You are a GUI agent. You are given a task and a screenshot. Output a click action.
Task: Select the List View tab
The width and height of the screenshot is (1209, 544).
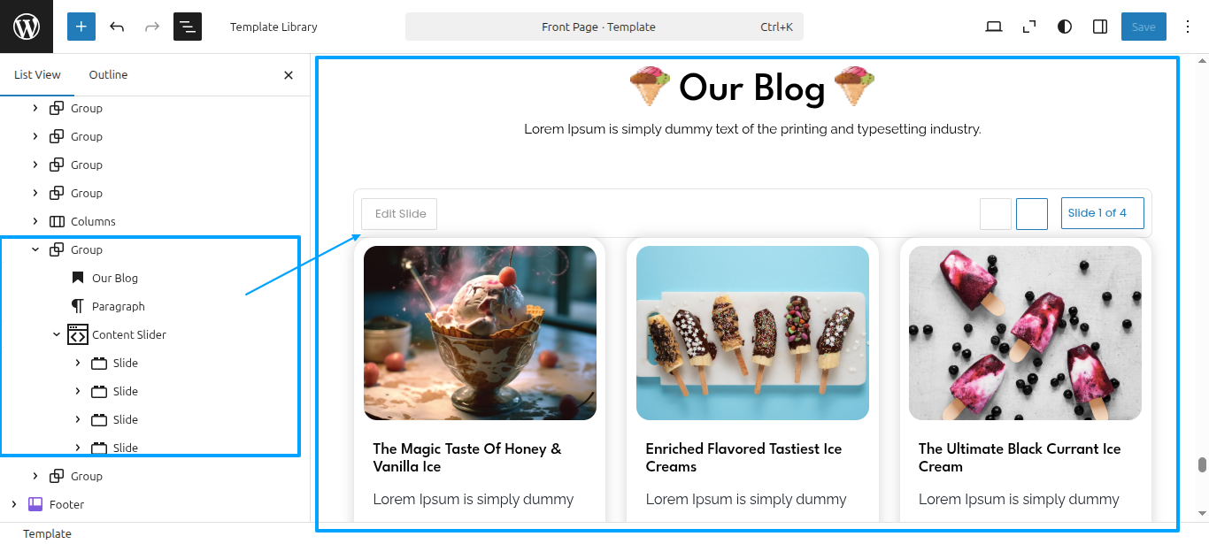37,75
